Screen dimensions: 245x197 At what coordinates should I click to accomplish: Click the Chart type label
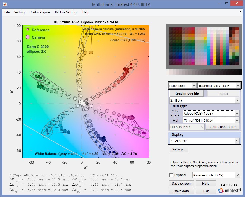click(x=179, y=106)
